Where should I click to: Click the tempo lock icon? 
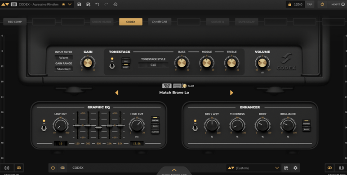[x=289, y=4]
